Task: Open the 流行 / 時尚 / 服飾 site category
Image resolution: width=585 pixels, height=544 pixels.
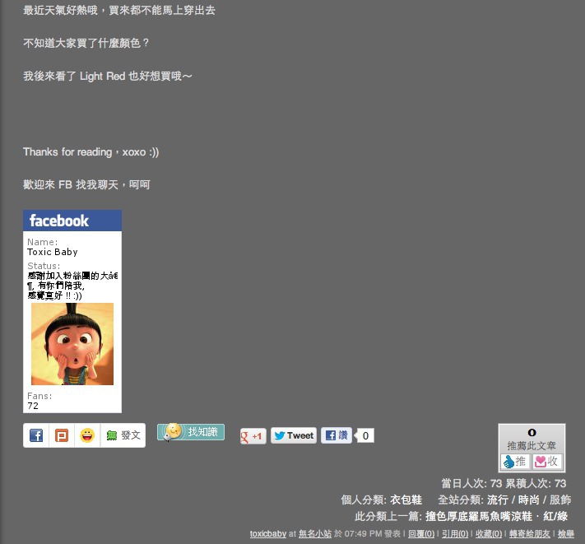Action: 529,500
